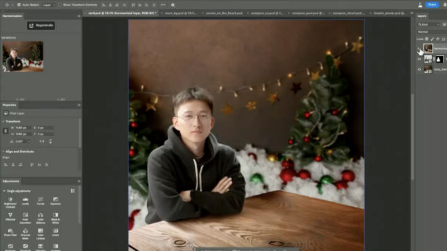This screenshot has width=447, height=251.
Task: Toggle adjustments list view icon
Action: click(x=72, y=191)
